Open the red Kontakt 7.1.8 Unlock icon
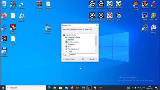 [x=110, y=17]
